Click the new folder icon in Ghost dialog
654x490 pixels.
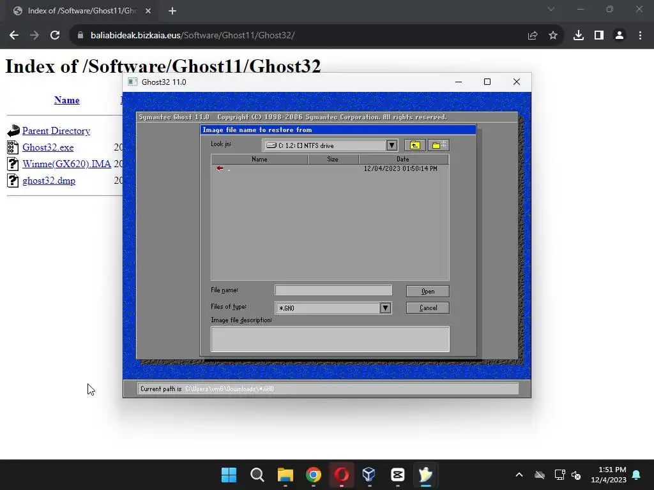[438, 145]
